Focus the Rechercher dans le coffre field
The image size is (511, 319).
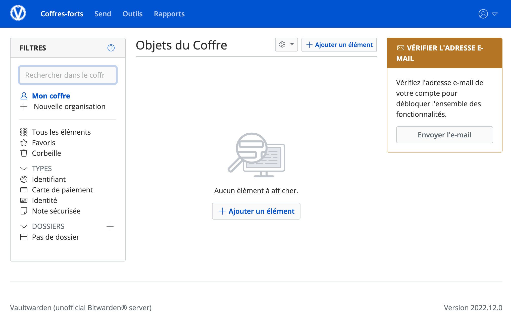point(68,75)
